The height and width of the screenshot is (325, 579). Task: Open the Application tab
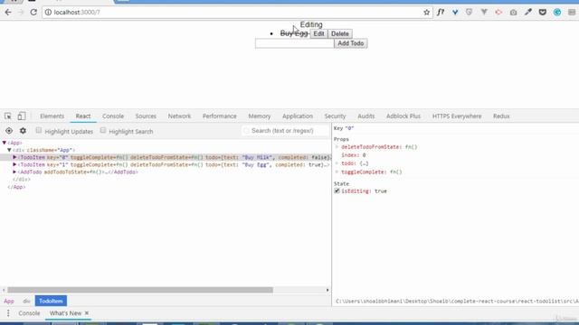click(x=298, y=116)
